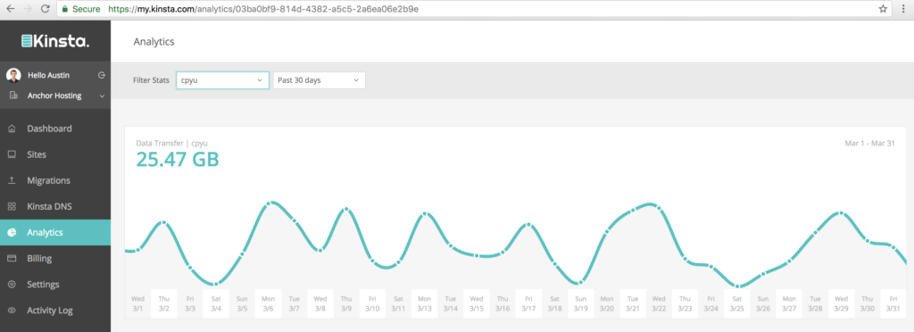
Task: Click the Settings gear icon
Action: coord(12,284)
